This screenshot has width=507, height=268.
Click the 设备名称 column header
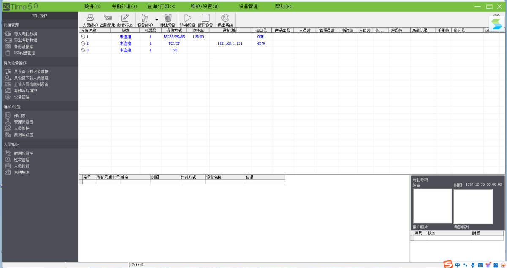click(x=89, y=30)
